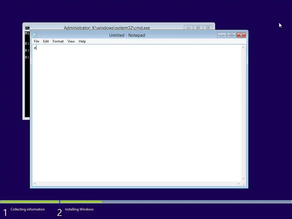Close the Notepad window
The width and height of the screenshot is (292, 219).
tap(241, 35)
